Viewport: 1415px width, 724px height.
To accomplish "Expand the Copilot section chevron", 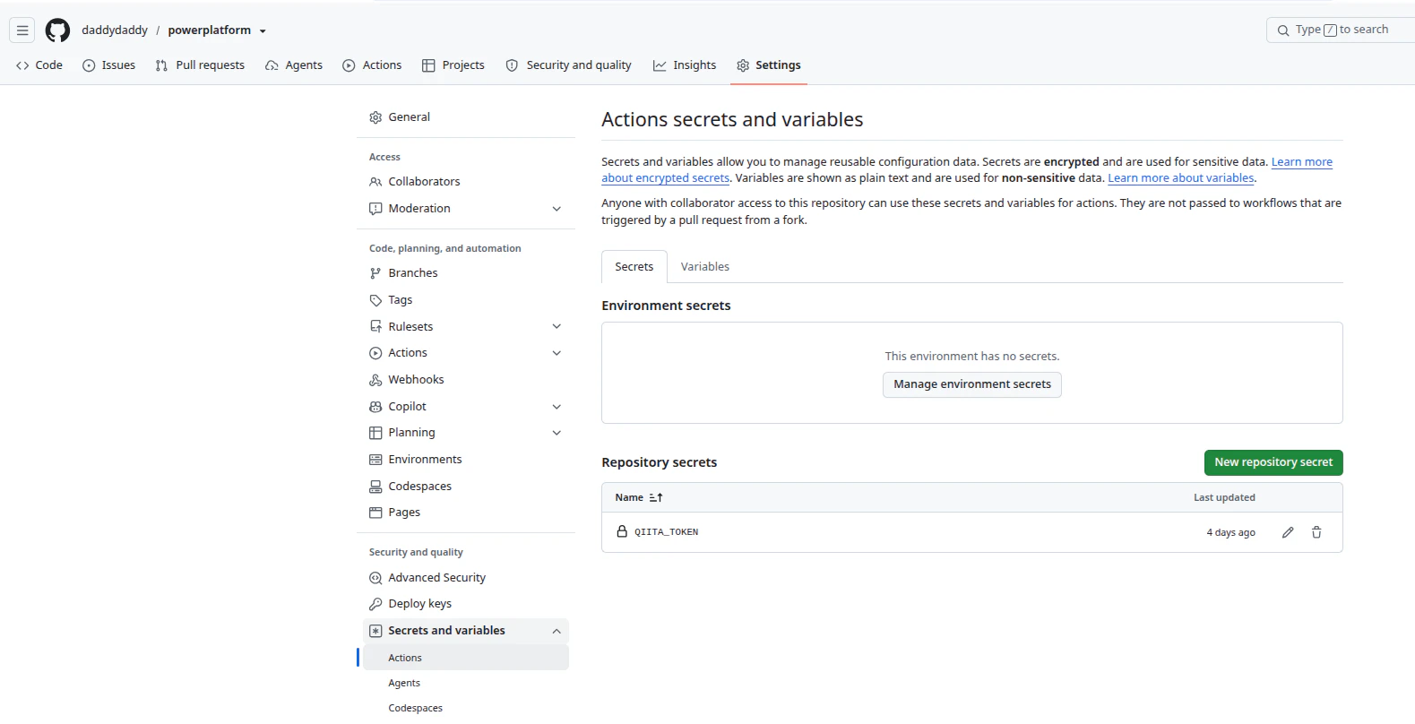I will [557, 407].
